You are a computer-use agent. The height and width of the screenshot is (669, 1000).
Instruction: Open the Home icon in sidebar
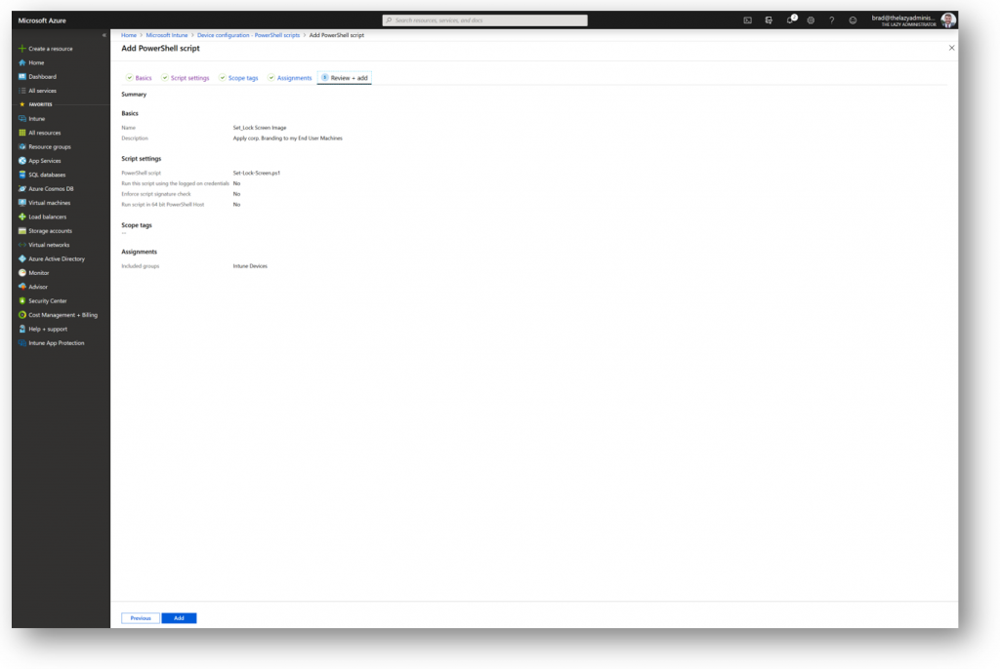pyautogui.click(x=22, y=62)
